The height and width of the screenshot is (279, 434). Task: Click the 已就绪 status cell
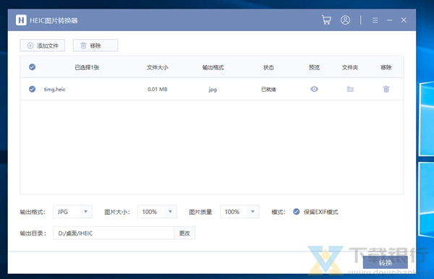[x=268, y=89]
